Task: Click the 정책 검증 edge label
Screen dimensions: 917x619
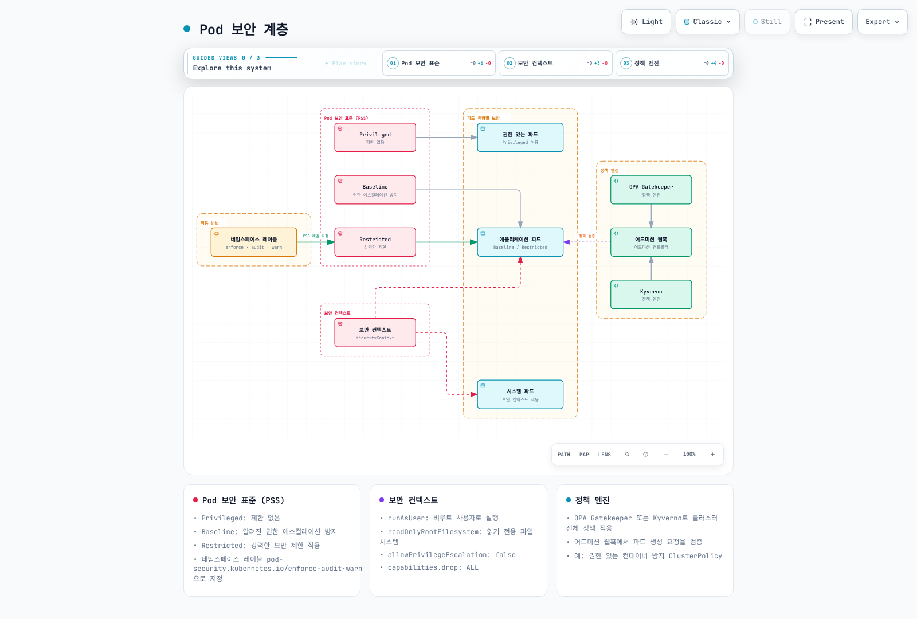Action: pos(587,236)
